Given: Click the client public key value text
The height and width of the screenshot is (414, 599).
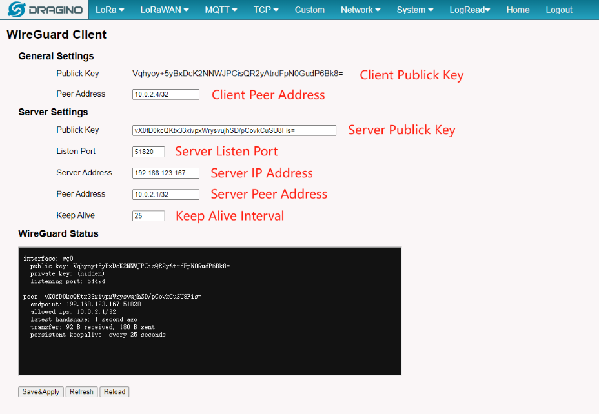Looking at the screenshot, I should 238,74.
